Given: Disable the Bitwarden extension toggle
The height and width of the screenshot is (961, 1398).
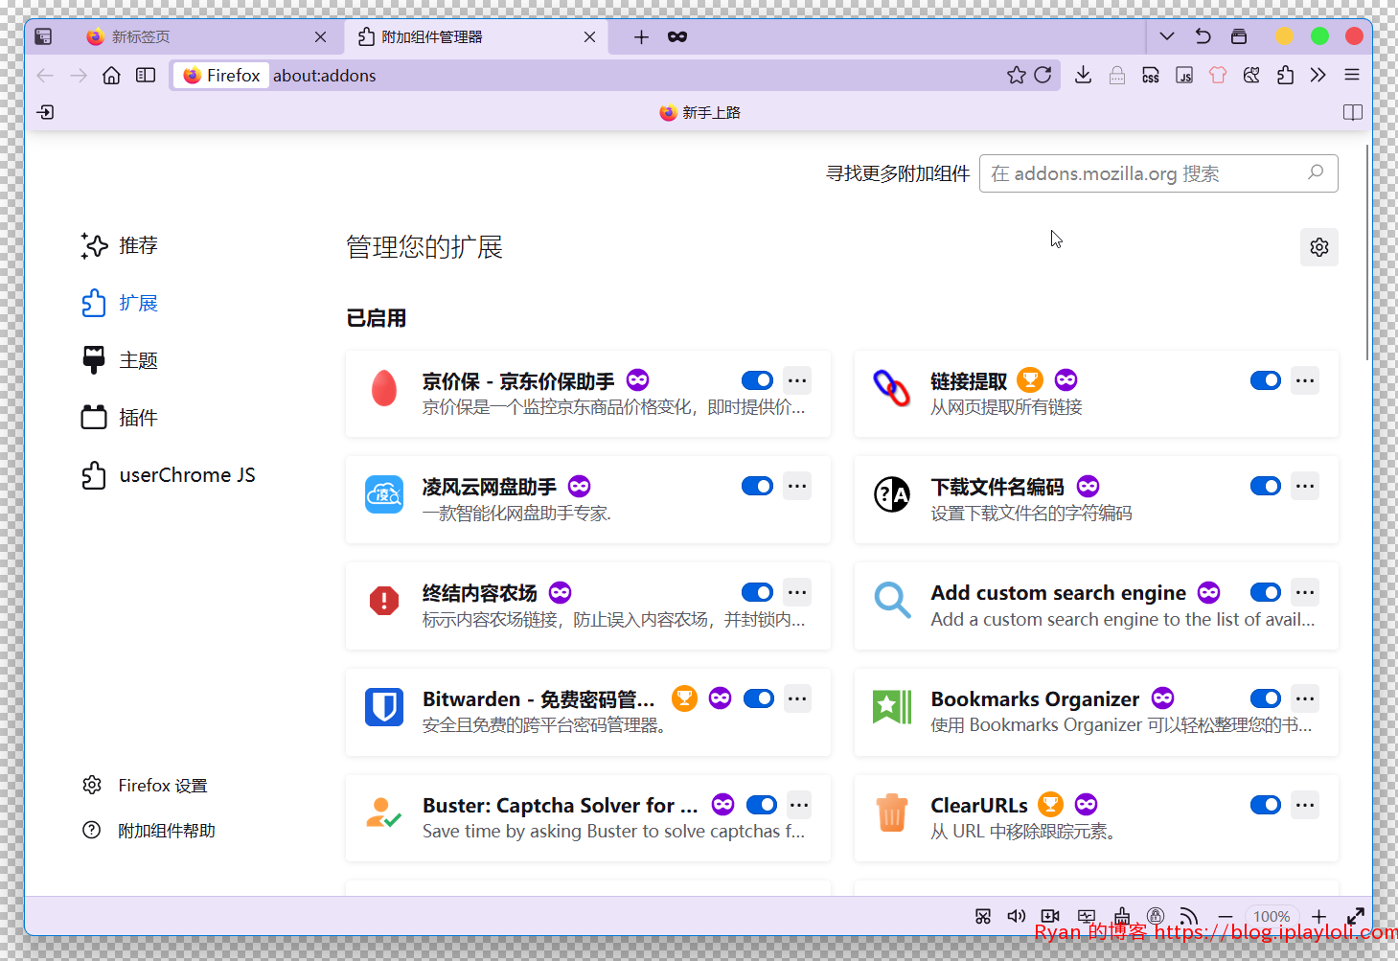Looking at the screenshot, I should click(759, 698).
